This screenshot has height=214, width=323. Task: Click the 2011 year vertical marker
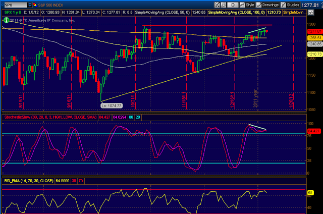pos(255,98)
